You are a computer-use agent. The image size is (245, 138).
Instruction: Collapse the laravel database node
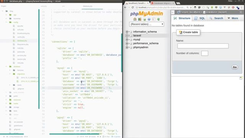coord(127,36)
